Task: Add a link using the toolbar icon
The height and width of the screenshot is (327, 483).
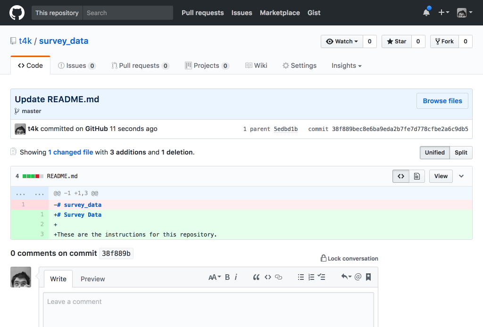Action: pyautogui.click(x=278, y=277)
